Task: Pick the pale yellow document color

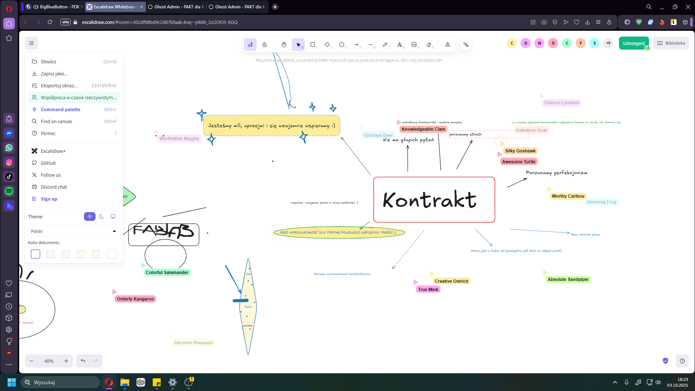Action: [x=81, y=254]
